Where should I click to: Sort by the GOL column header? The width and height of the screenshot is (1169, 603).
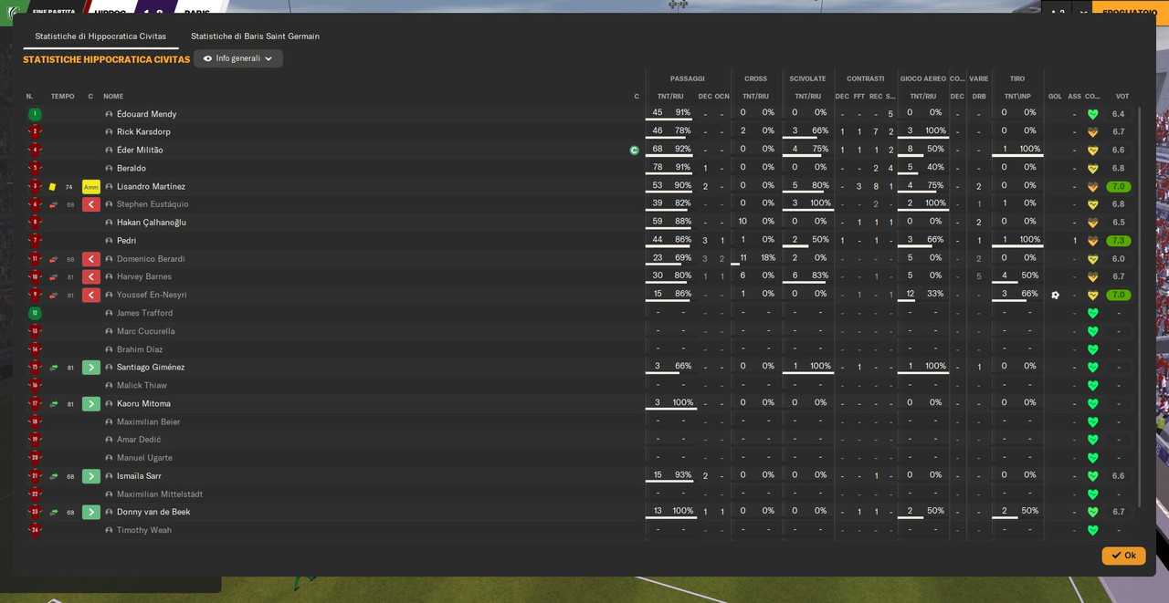(1055, 97)
